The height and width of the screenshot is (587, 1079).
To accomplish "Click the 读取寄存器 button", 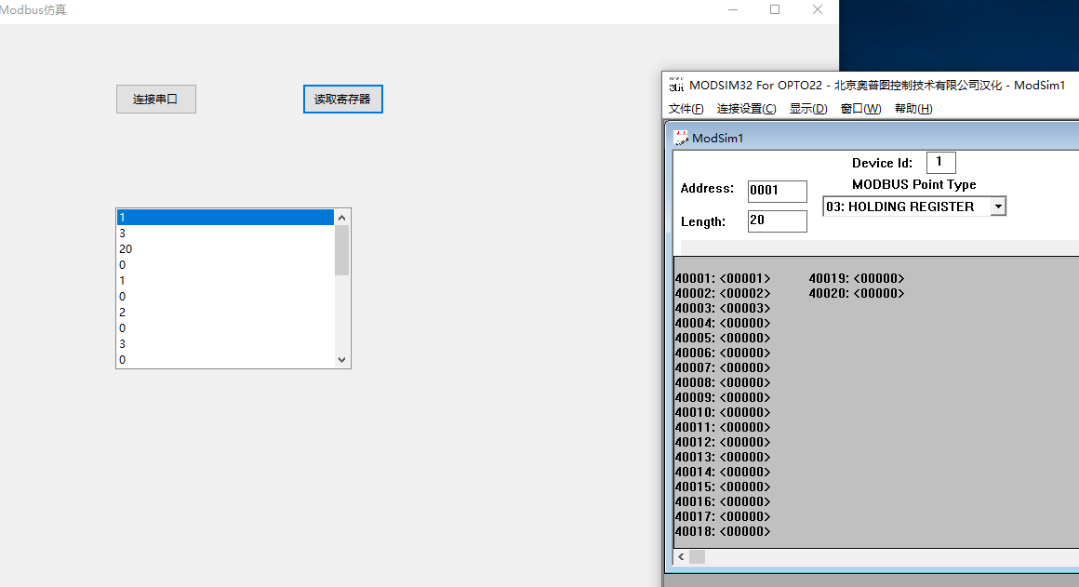I will point(342,99).
